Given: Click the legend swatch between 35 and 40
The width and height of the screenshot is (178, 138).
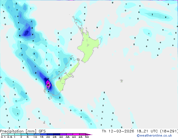Looking at the screenshot, I should coord(70,134).
